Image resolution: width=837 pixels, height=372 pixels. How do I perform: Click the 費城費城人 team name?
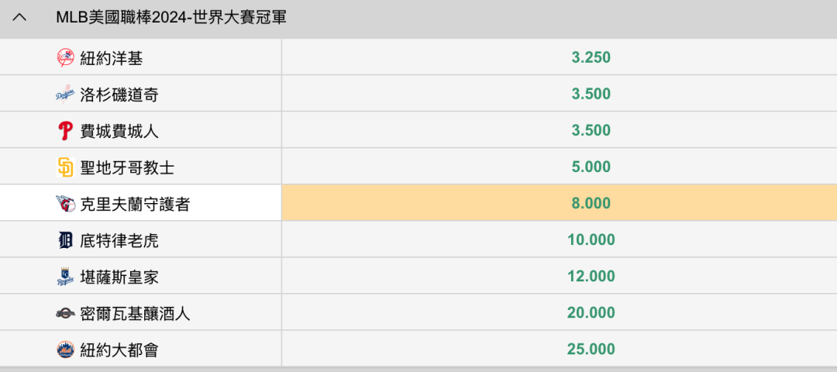pos(119,131)
